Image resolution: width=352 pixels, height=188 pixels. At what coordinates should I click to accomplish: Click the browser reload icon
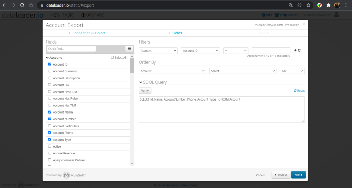tap(22, 5)
